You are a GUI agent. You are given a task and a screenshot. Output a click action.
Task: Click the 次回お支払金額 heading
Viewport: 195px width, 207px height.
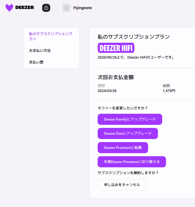click(x=116, y=77)
